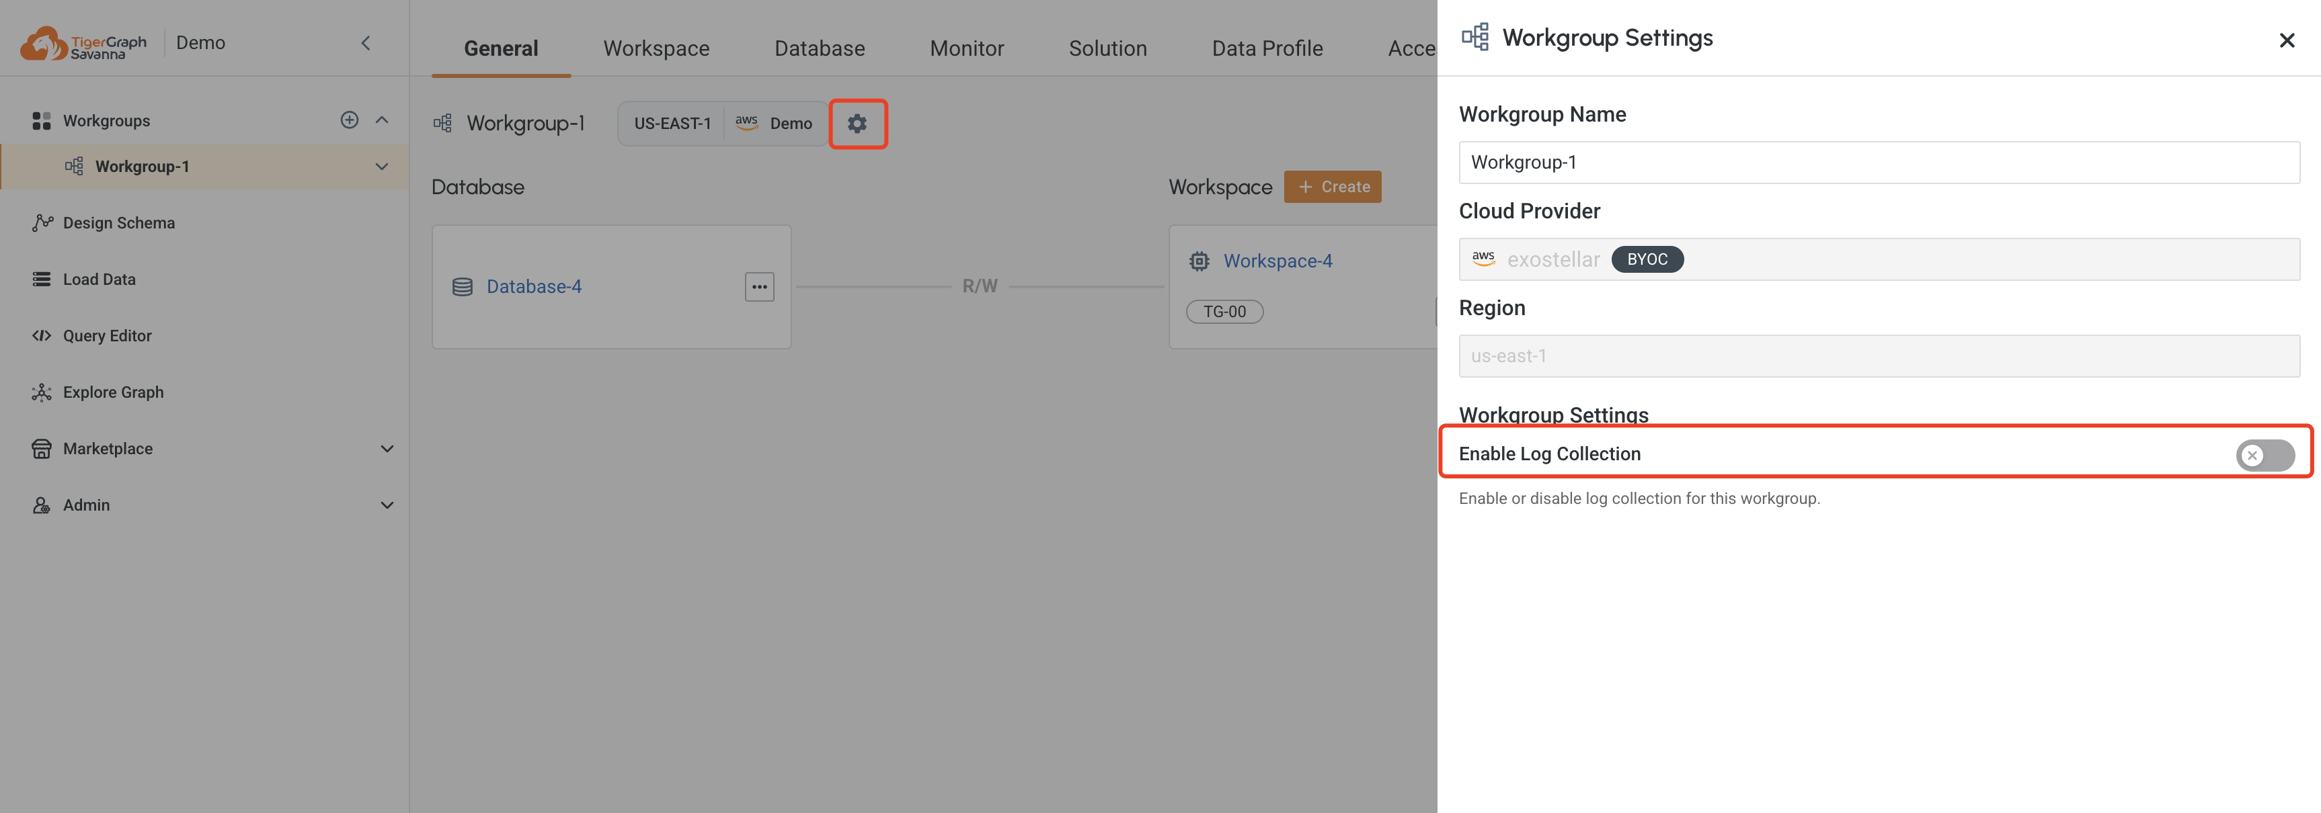Open the Load Data panel
The image size is (2321, 813).
[99, 278]
